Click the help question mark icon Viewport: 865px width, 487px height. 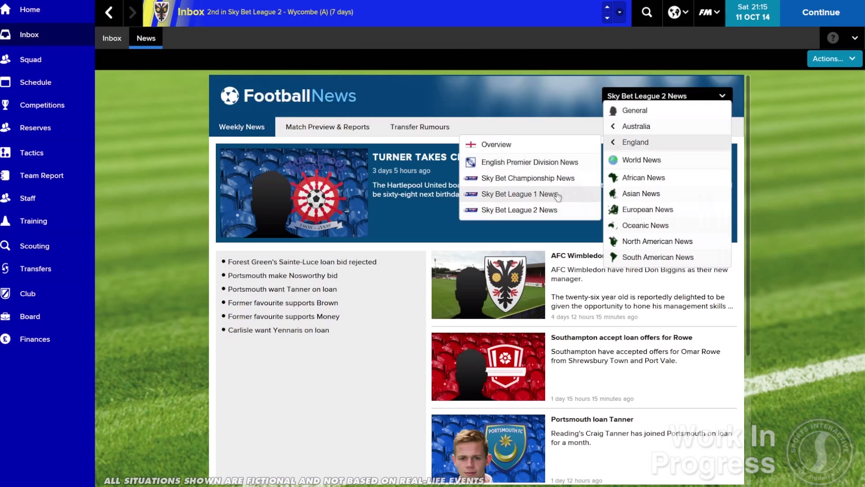[833, 38]
